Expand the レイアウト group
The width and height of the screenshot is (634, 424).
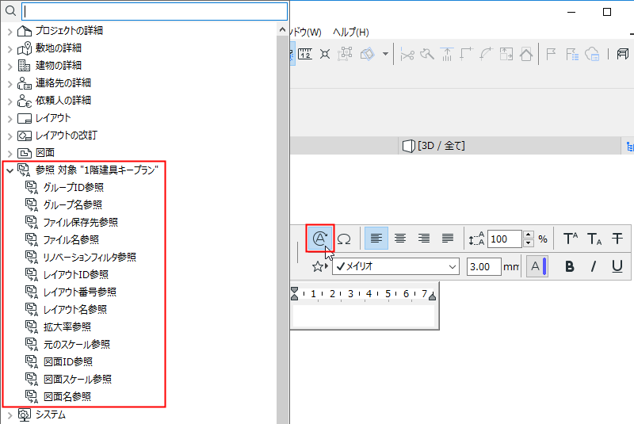coord(10,118)
